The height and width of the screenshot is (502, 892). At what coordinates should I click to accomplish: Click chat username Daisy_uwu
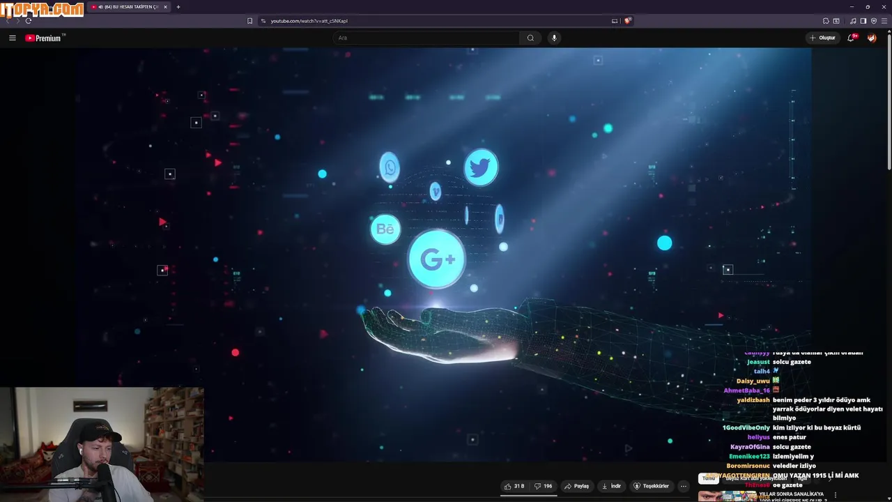(x=753, y=381)
